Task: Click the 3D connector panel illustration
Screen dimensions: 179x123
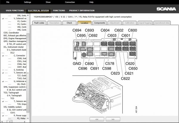Action: tap(98, 94)
